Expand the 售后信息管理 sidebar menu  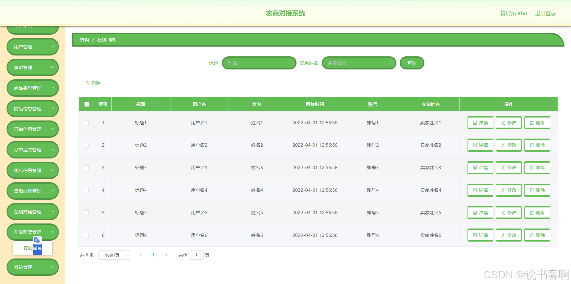point(33,170)
